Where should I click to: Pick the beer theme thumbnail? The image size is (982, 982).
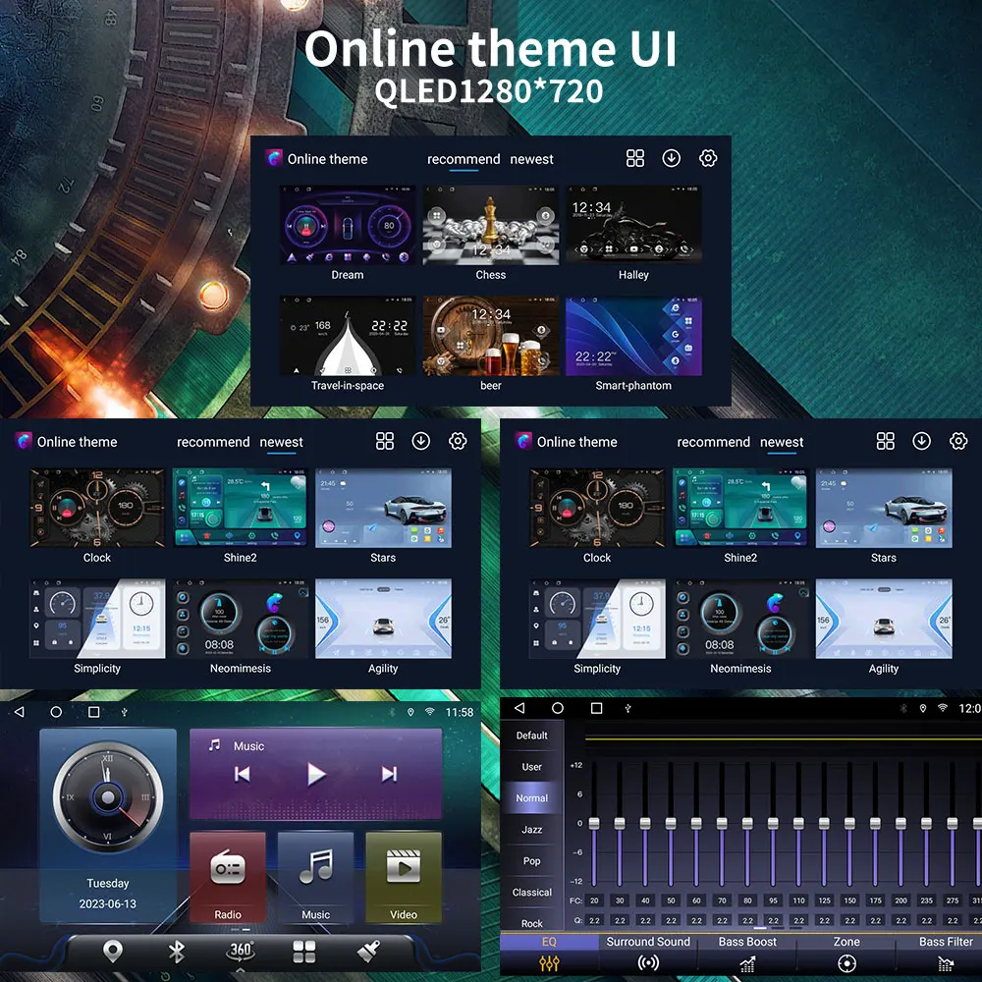coord(490,336)
